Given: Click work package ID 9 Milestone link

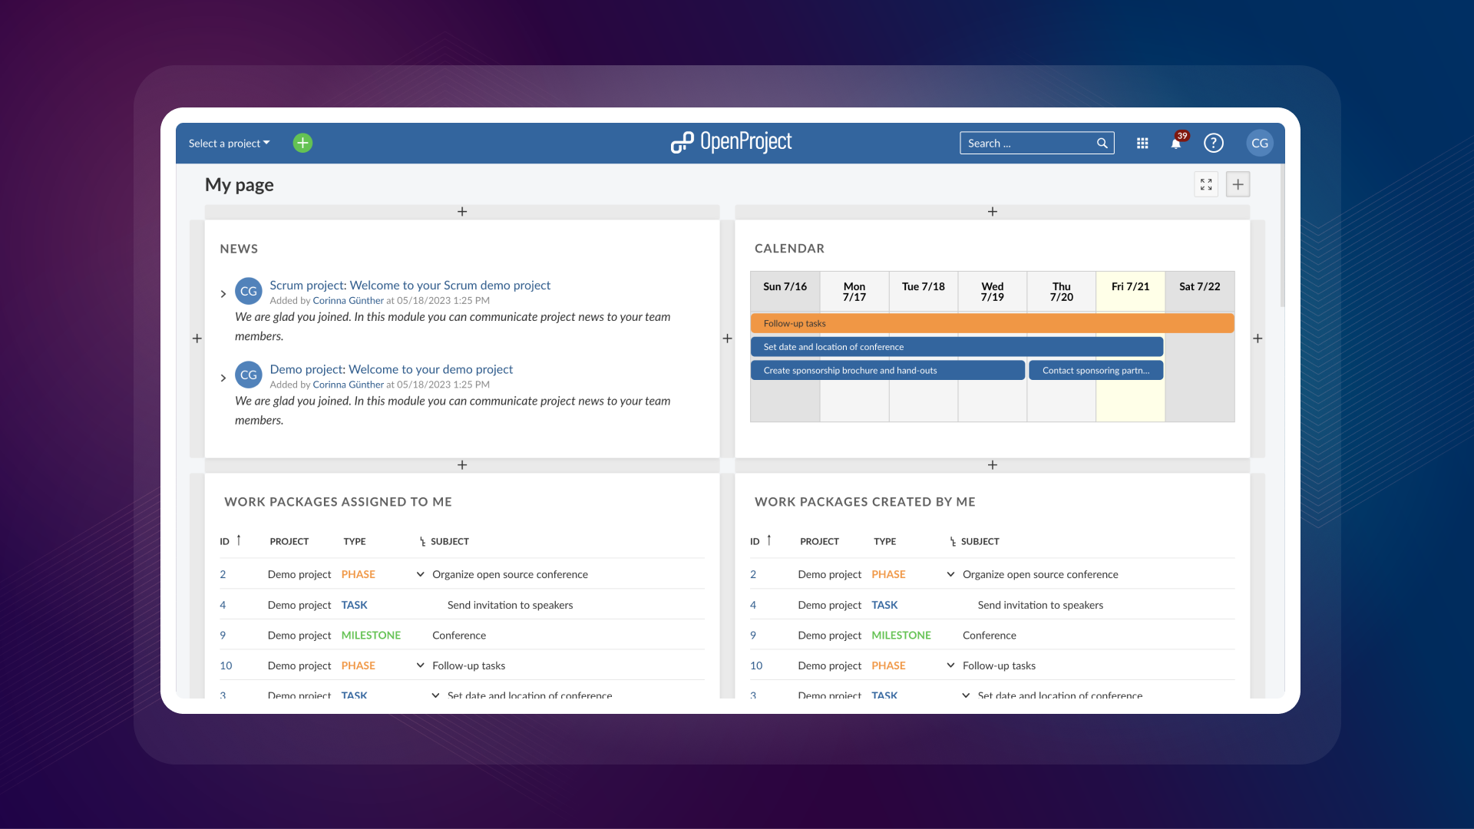Looking at the screenshot, I should pyautogui.click(x=223, y=635).
